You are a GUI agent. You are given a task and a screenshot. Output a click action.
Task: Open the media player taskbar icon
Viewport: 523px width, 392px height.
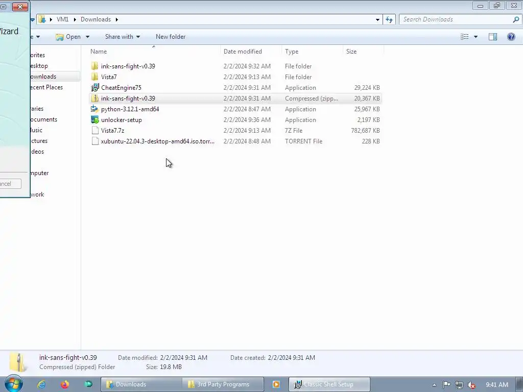tap(276, 384)
